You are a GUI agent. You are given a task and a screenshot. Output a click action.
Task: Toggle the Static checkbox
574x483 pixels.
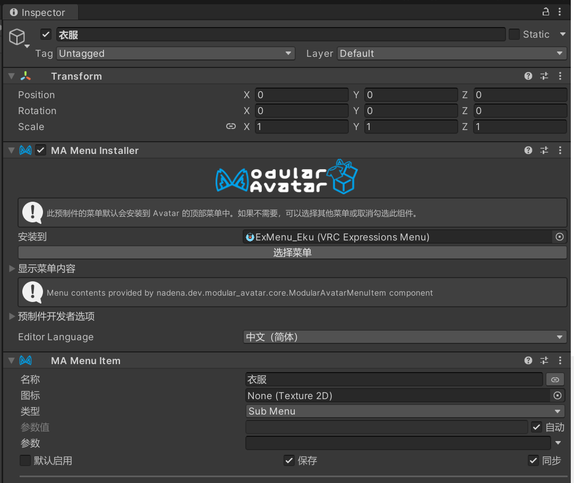click(514, 34)
